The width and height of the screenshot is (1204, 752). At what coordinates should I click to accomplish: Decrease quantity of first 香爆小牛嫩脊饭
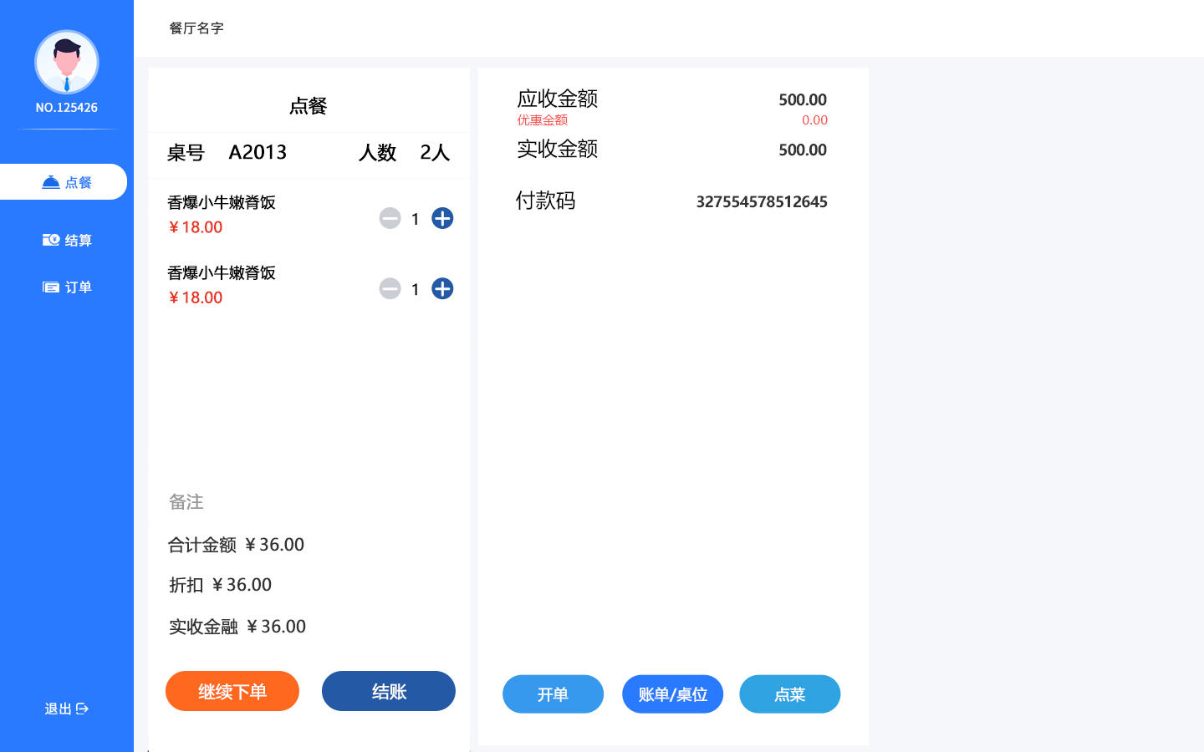coord(390,218)
